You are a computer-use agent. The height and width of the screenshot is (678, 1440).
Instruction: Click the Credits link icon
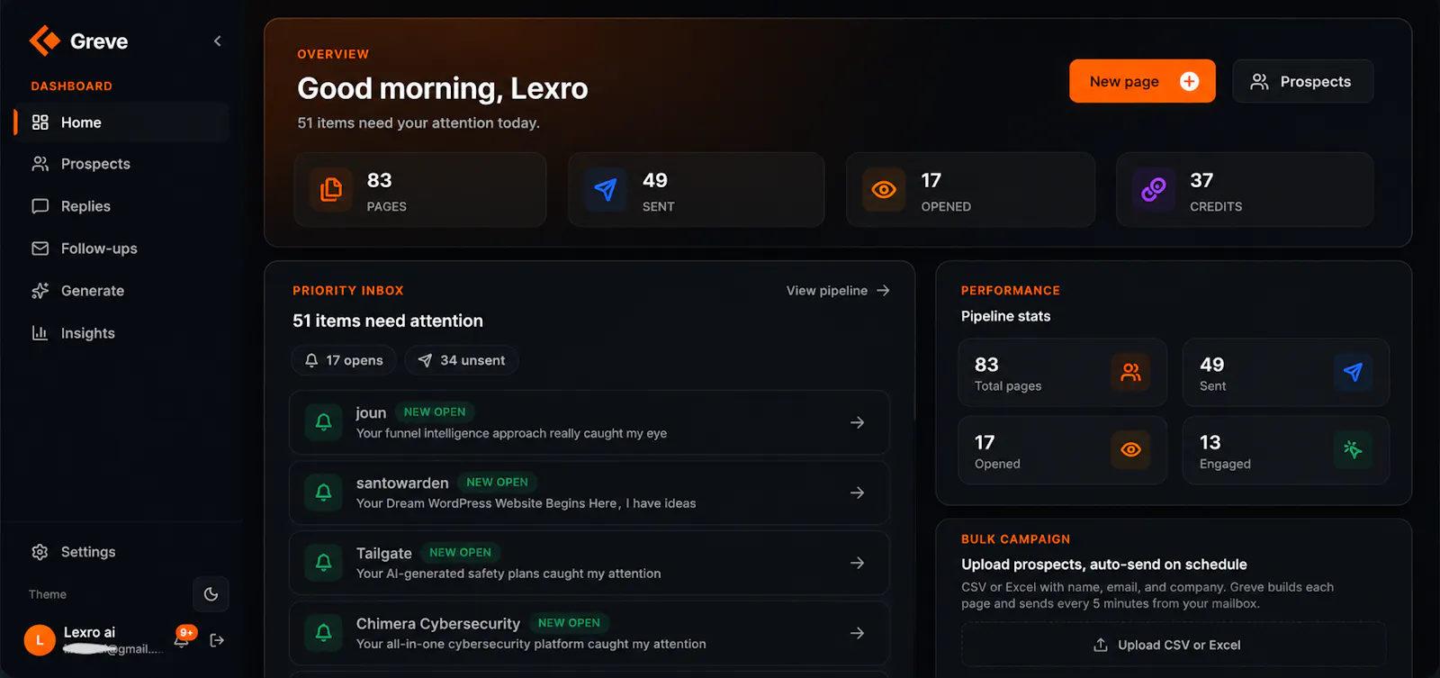(1154, 189)
